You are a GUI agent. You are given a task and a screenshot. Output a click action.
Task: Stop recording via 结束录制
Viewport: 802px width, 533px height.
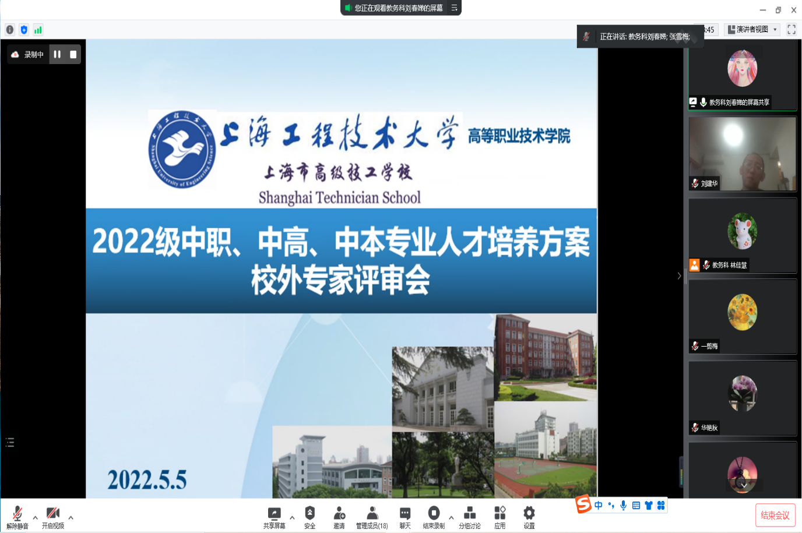click(434, 517)
